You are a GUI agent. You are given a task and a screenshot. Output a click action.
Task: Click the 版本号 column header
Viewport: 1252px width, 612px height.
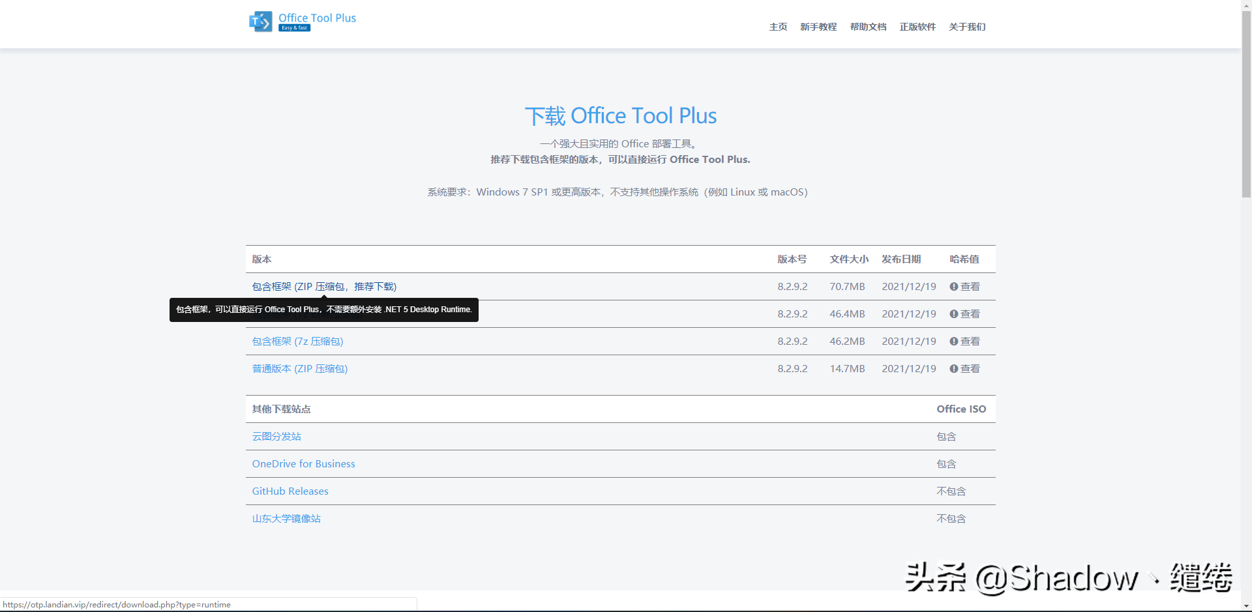[792, 259]
